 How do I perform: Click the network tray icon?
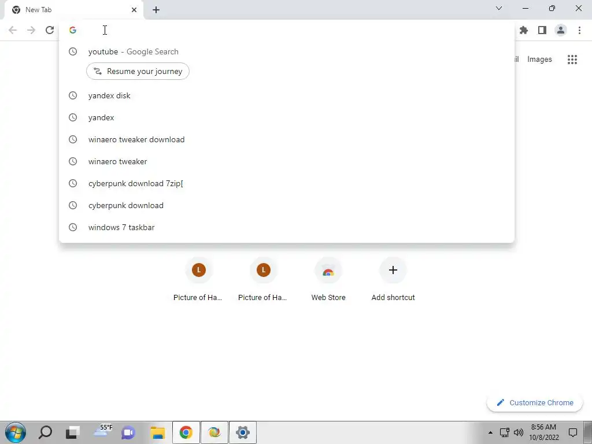(504, 432)
